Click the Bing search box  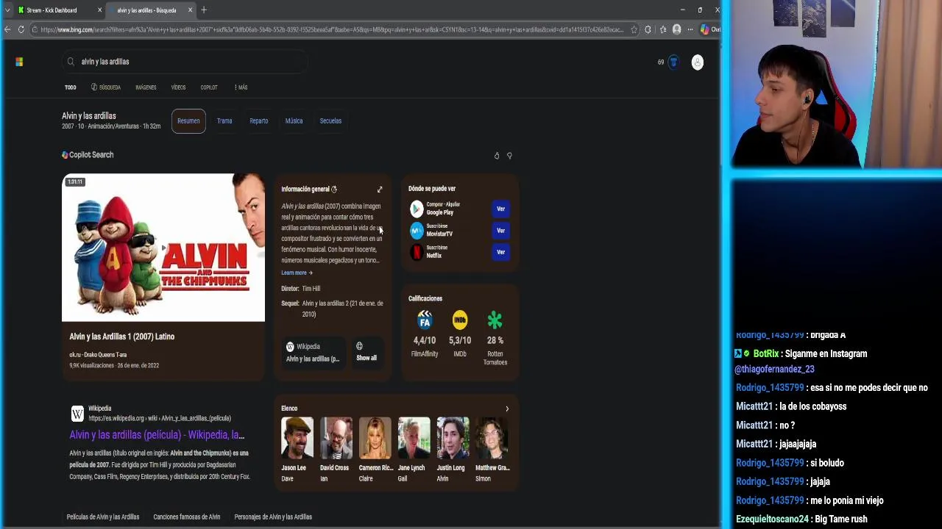pos(184,62)
